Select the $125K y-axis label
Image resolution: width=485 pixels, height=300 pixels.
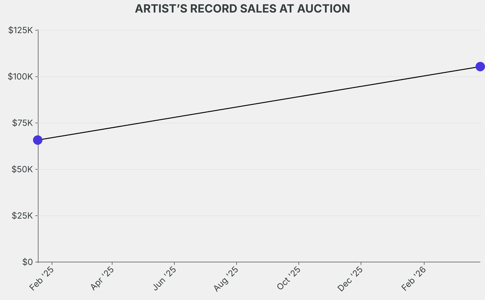[x=20, y=30]
